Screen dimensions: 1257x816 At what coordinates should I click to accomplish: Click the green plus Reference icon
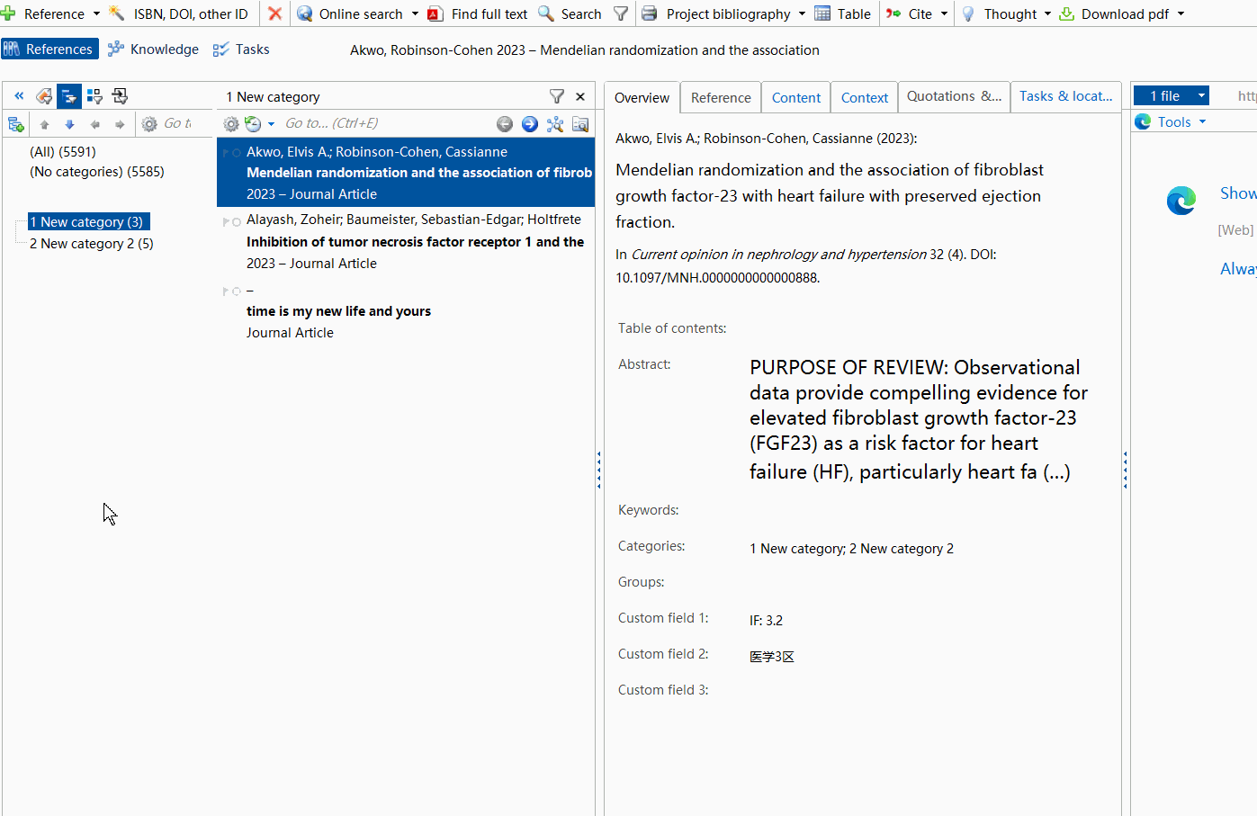8,13
